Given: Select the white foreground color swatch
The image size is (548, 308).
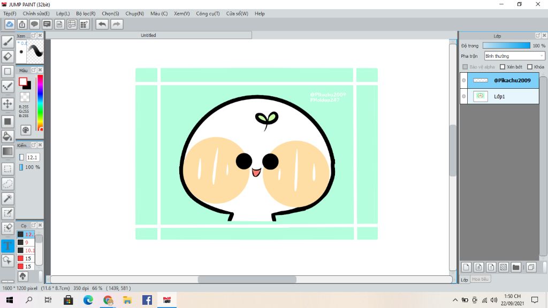Looking at the screenshot, I should click(22, 81).
